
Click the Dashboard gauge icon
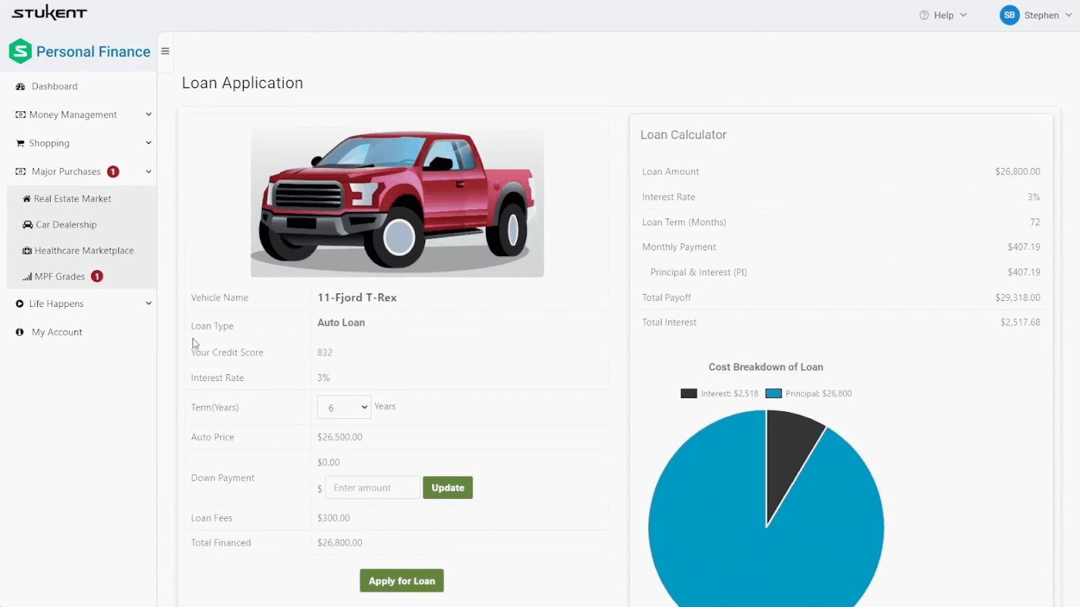[x=20, y=86]
